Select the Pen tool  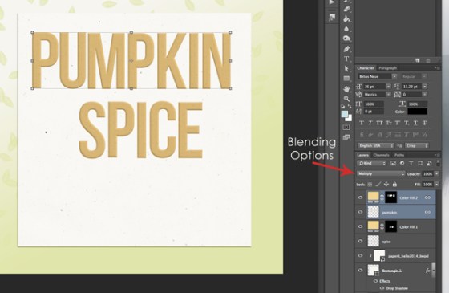pyautogui.click(x=346, y=49)
